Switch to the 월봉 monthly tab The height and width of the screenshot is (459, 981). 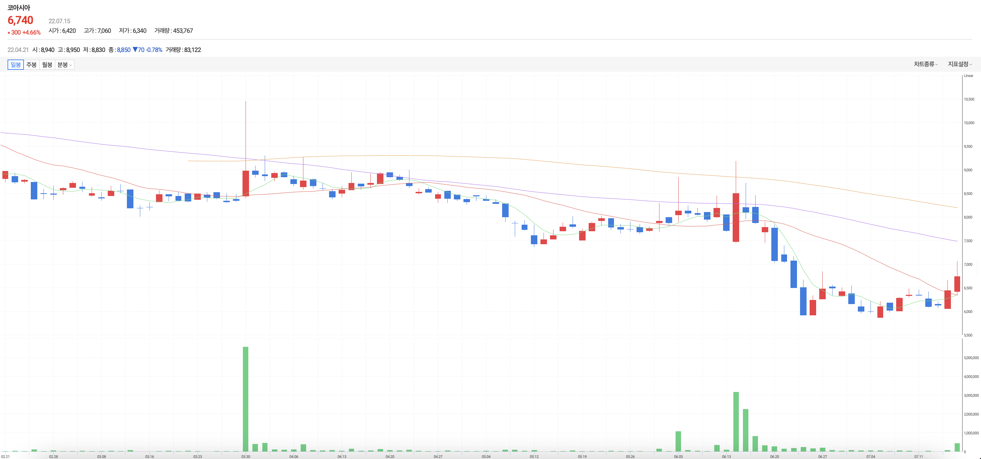47,65
